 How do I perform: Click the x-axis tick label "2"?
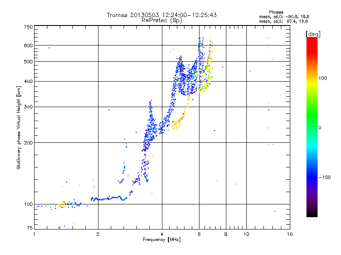[x=98, y=234]
